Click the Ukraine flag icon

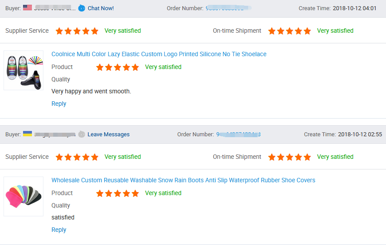click(27, 134)
